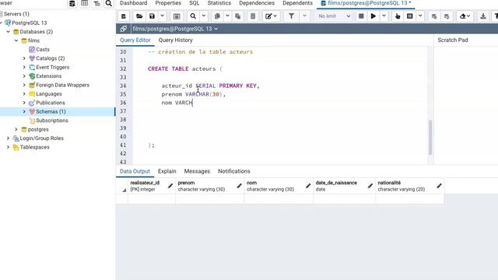The height and width of the screenshot is (280, 498).
Task: Click the Filtered Rows icon in browser header
Action: click(x=96, y=3)
